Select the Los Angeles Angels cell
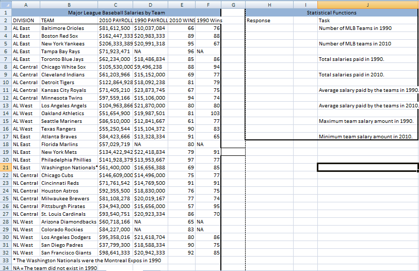The image size is (419, 271). pos(69,106)
